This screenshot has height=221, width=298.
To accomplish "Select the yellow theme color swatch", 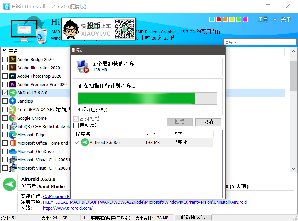I will [232, 19].
